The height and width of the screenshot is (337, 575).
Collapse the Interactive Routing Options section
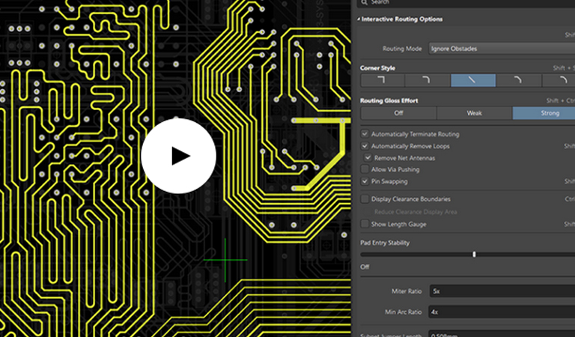pyautogui.click(x=359, y=19)
